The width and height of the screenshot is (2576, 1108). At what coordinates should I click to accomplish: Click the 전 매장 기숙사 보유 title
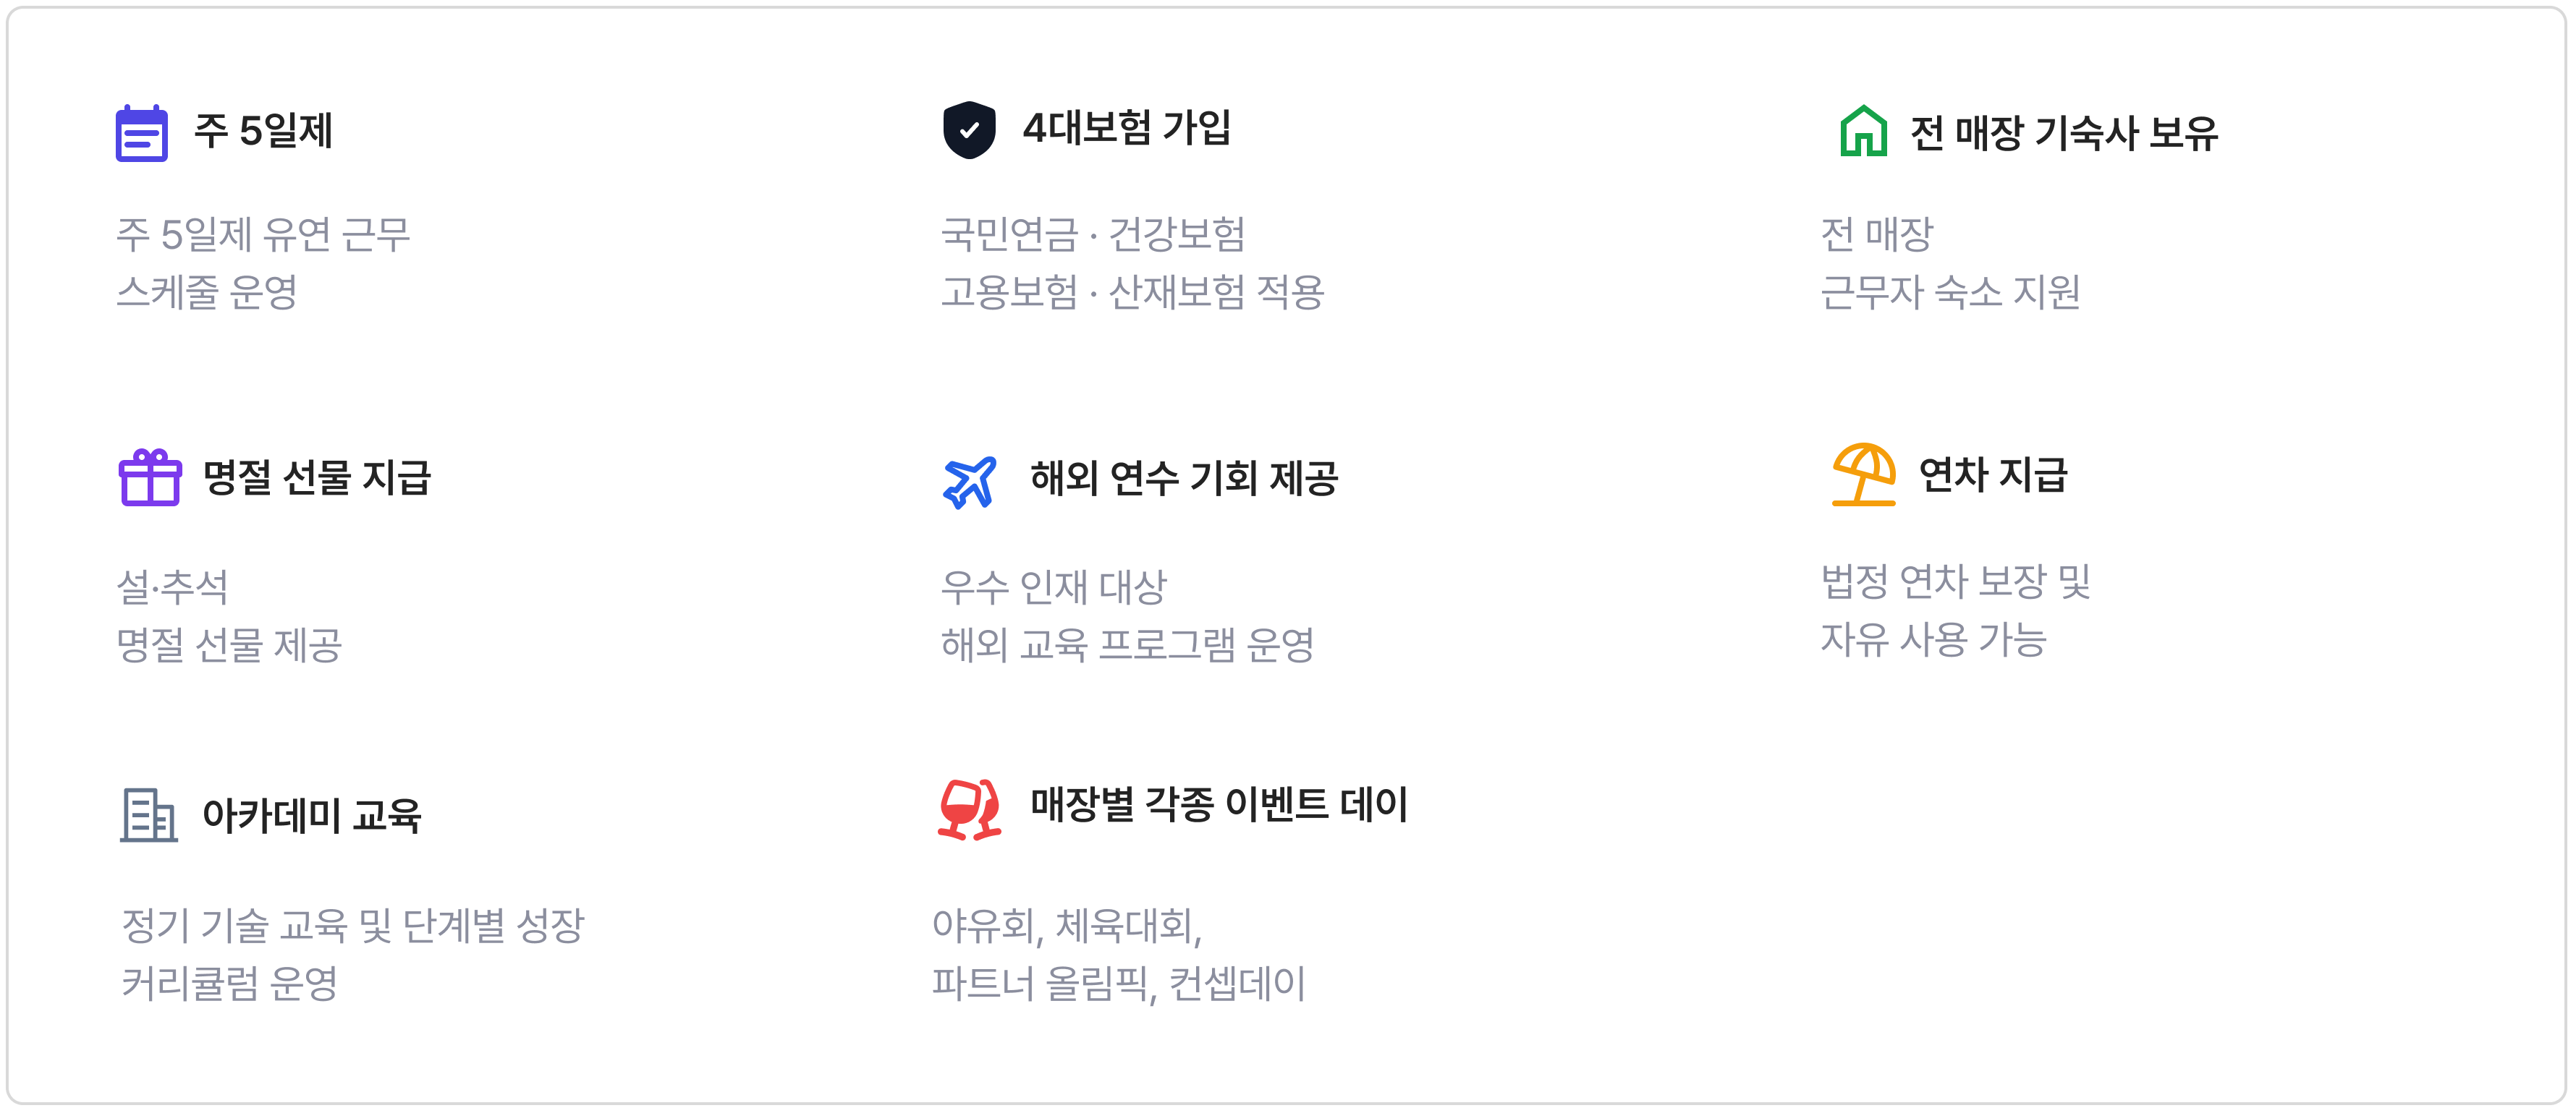click(2063, 133)
